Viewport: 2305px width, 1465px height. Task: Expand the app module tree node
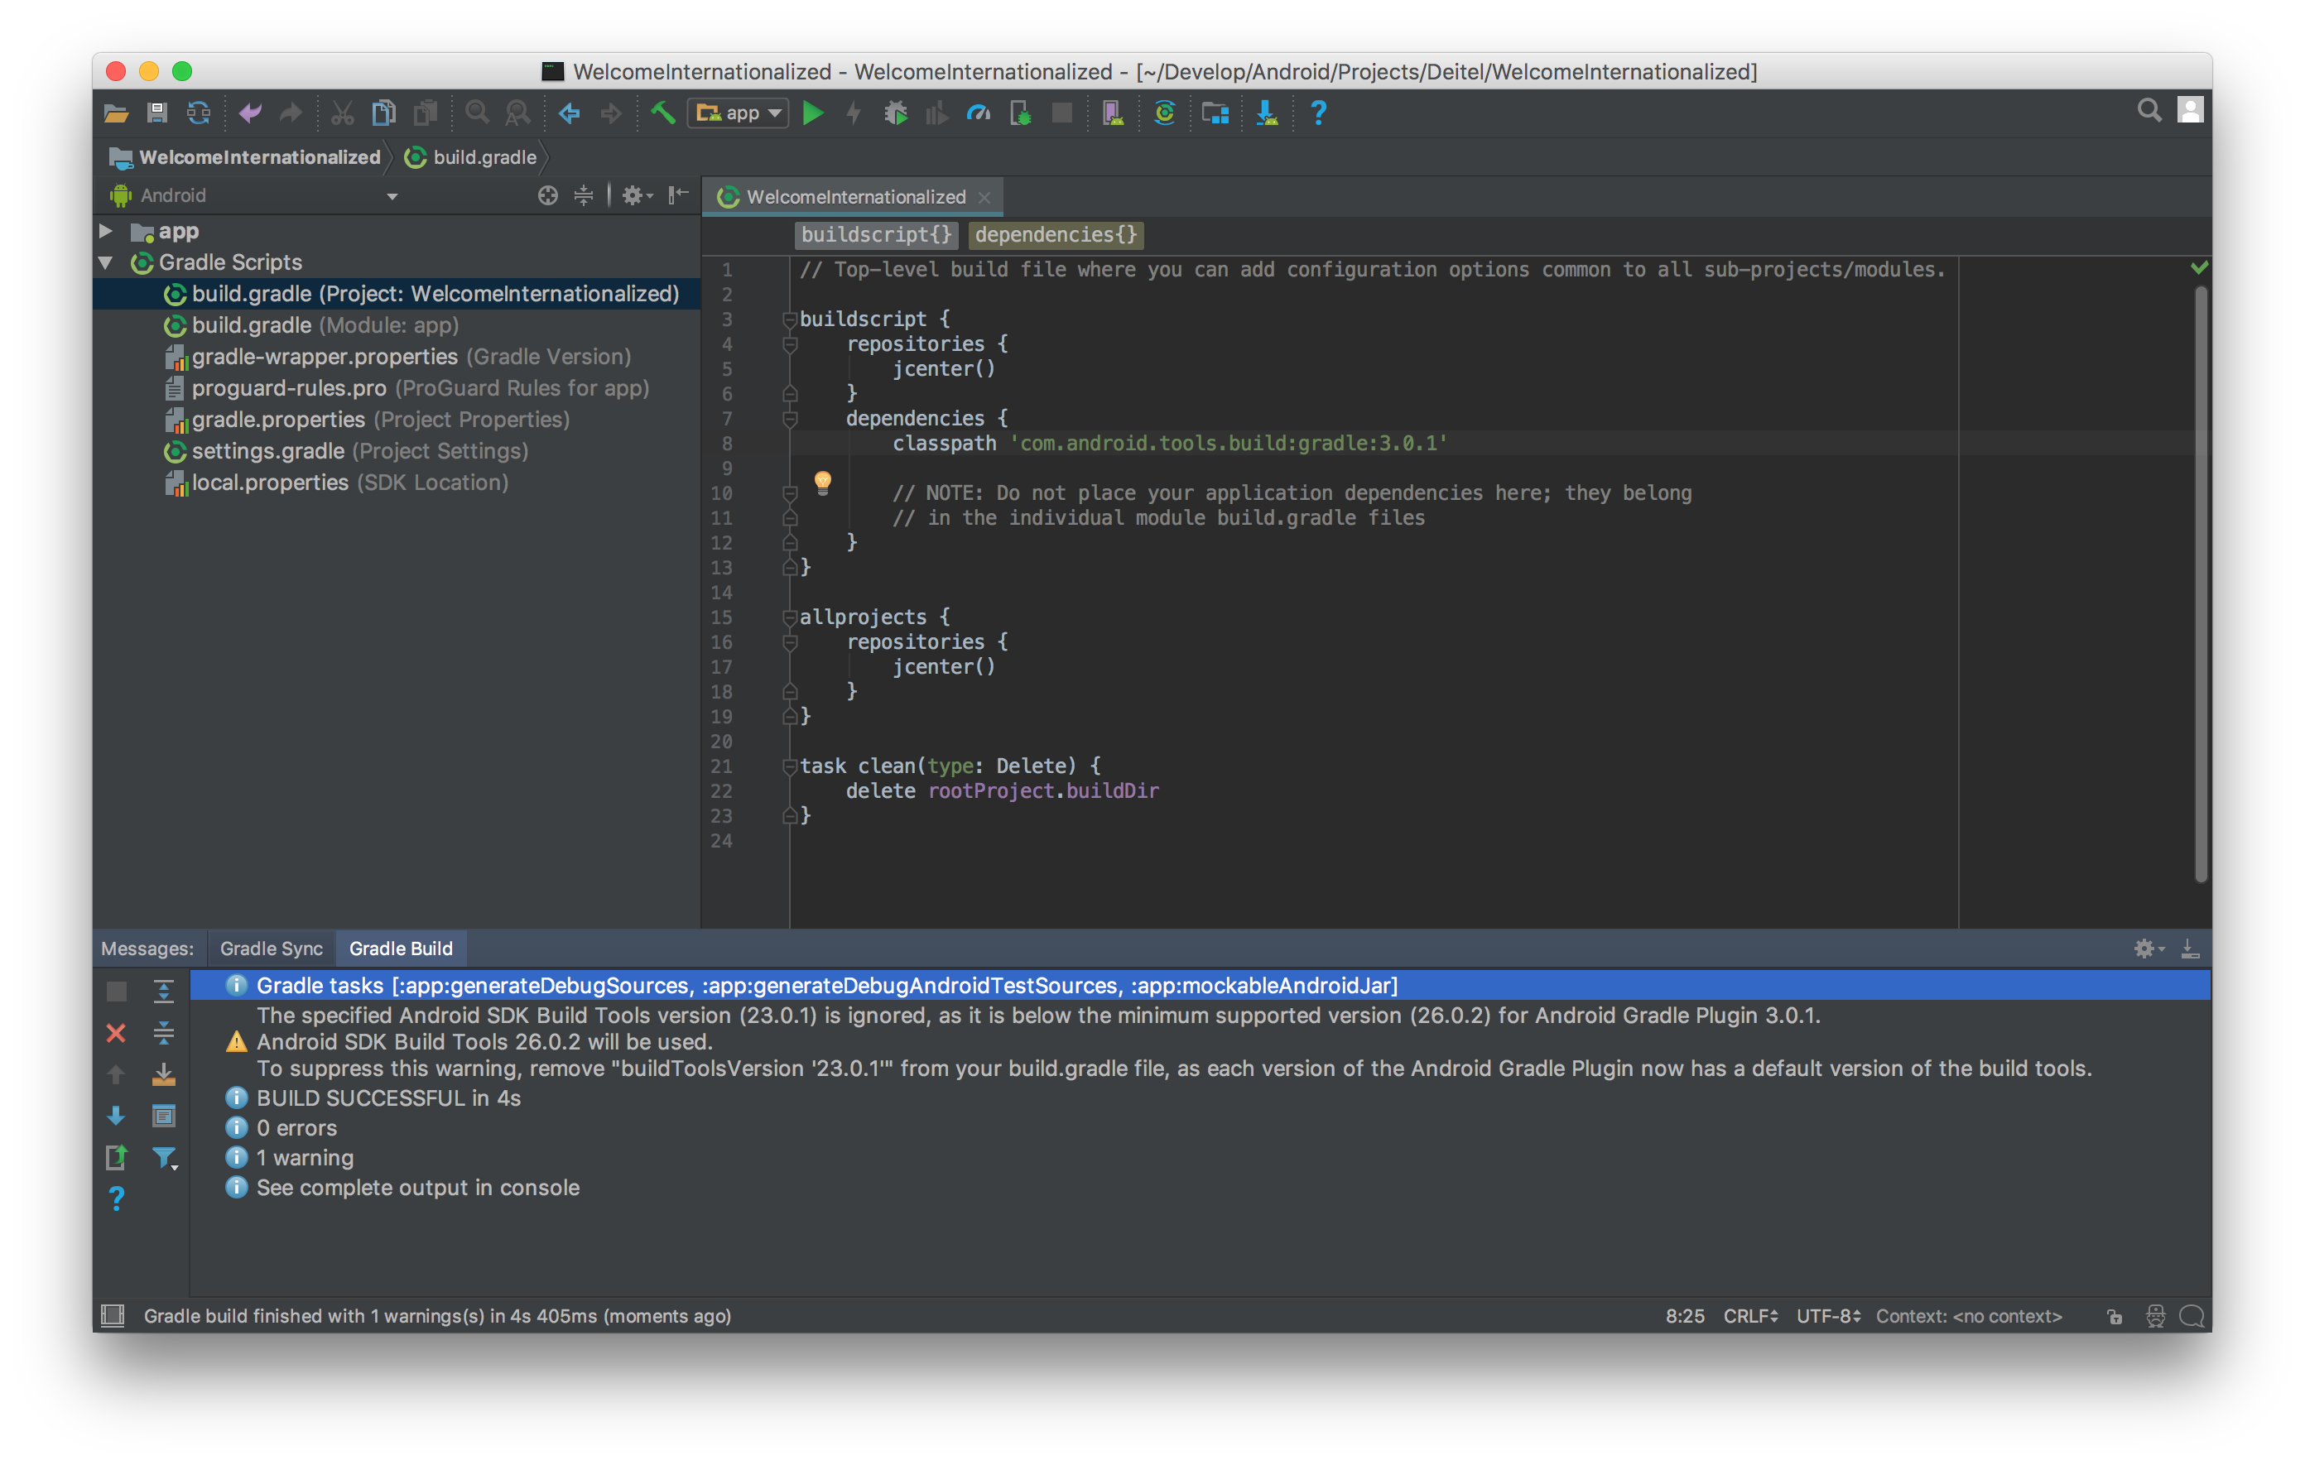[x=106, y=231]
